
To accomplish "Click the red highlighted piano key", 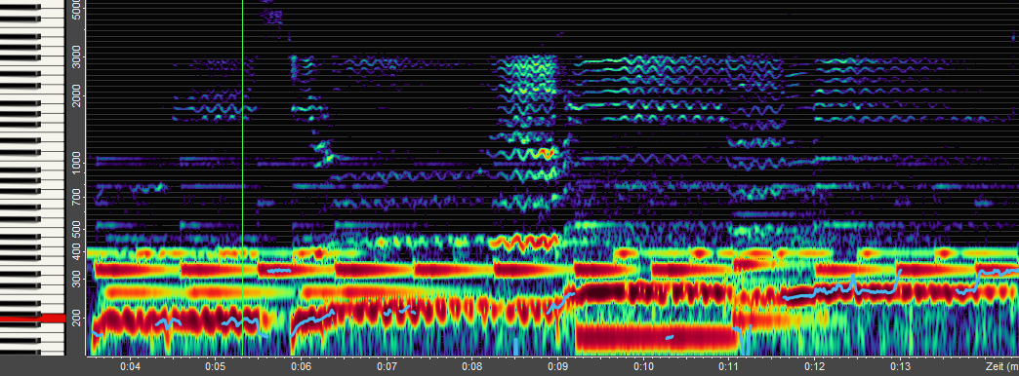I will (32, 319).
